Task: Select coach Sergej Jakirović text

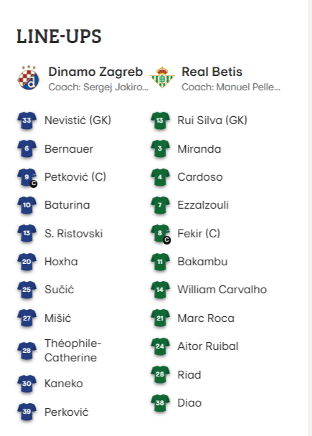Action: coord(98,87)
